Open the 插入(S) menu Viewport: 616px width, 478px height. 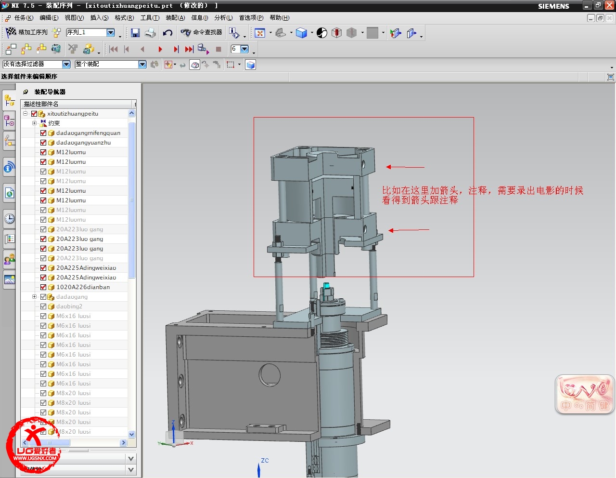(99, 18)
